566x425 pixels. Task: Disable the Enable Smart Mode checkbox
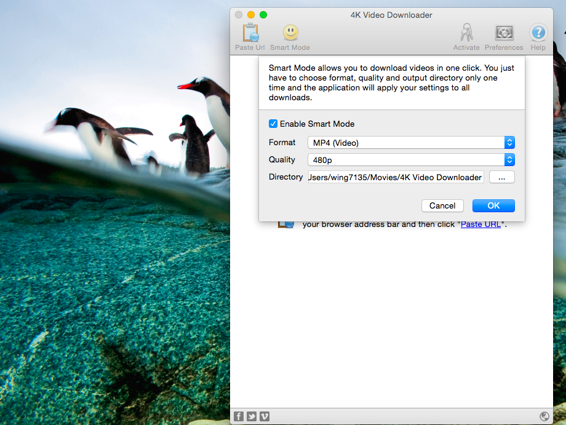(273, 124)
